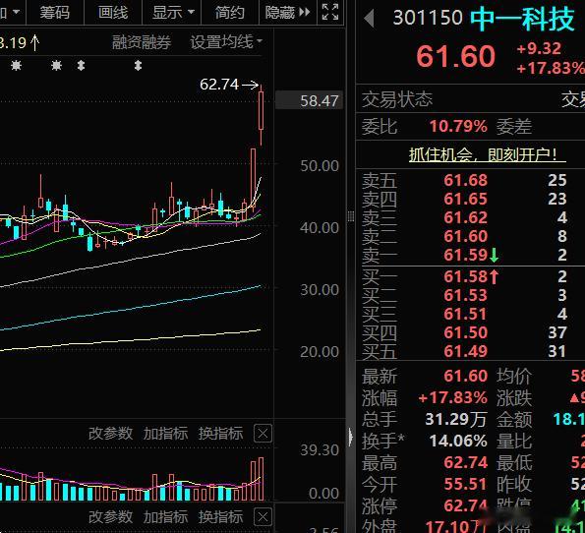Click the 委比 10.79% value

point(458,126)
